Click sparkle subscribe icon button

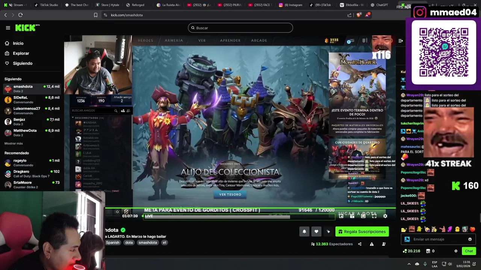point(328,232)
